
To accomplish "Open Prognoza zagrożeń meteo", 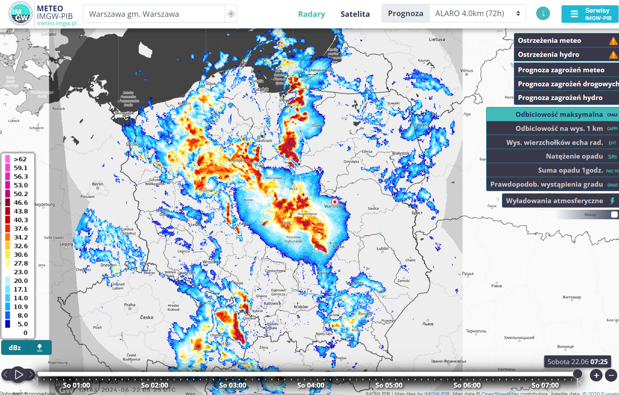I will tap(566, 70).
